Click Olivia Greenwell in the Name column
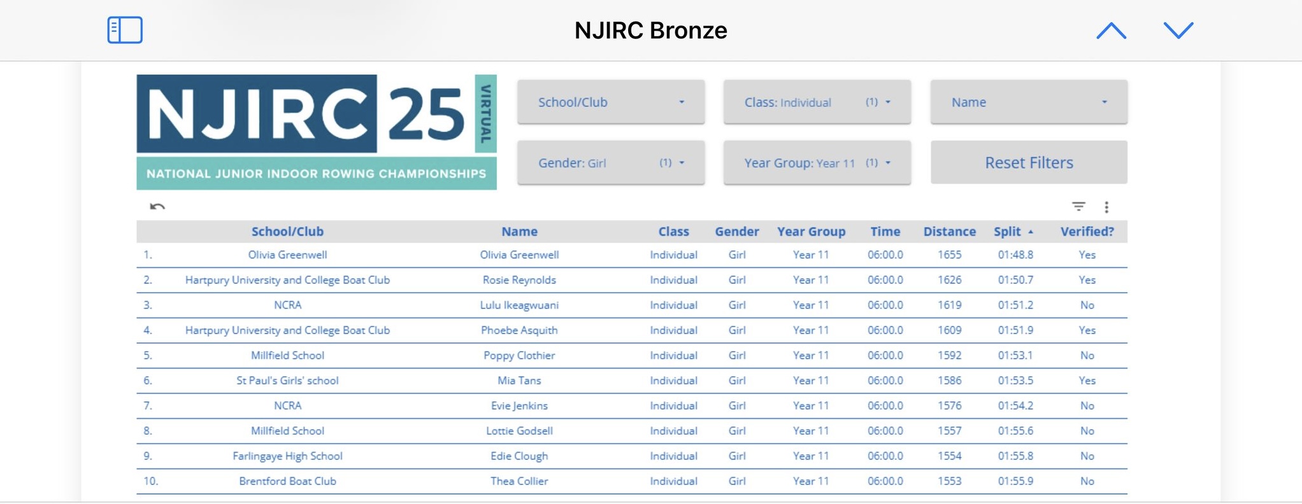Viewport: 1302px width, 504px height. 519,255
